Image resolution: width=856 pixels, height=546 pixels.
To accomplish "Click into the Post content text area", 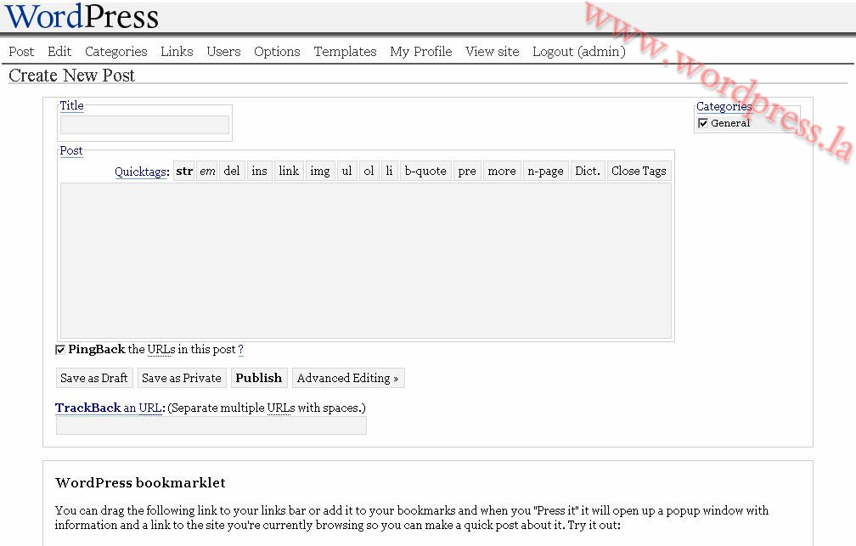I will (366, 261).
